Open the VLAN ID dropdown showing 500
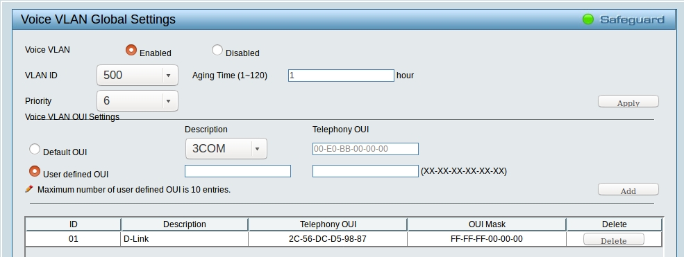This screenshot has height=257, width=684. (x=137, y=76)
